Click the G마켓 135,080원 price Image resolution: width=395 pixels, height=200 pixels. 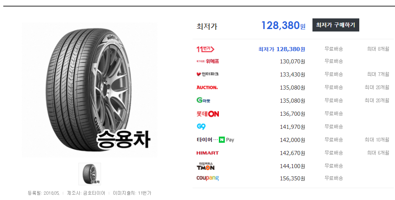coord(292,101)
